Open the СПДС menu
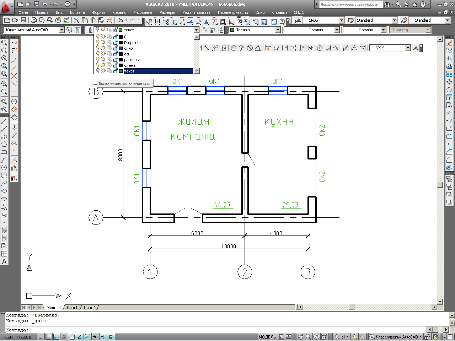Screen dimensions: 455x341 pyautogui.click(x=299, y=12)
